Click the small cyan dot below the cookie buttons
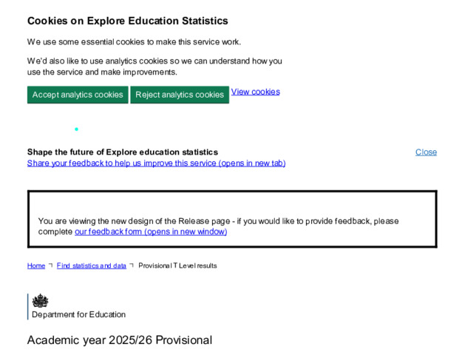 coord(76,129)
